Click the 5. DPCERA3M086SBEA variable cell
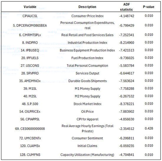This screenshot has height=161, width=162. pos(30,25)
